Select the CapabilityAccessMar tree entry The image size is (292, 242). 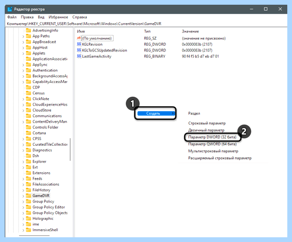point(50,82)
